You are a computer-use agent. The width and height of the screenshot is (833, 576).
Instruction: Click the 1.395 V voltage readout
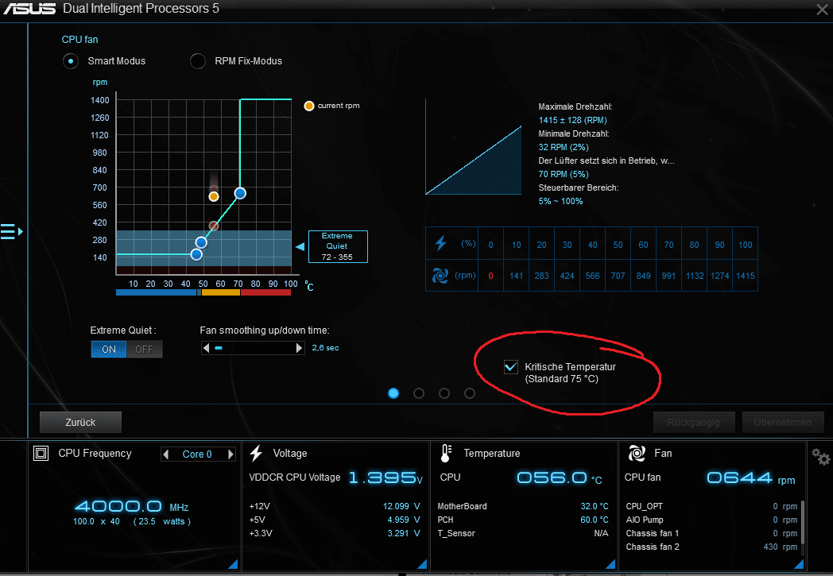tap(386, 477)
